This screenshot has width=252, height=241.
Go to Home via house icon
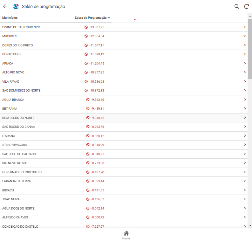[x=126, y=235]
